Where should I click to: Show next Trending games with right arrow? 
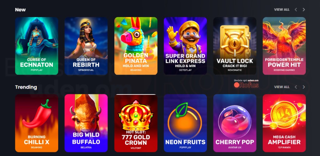[304, 87]
